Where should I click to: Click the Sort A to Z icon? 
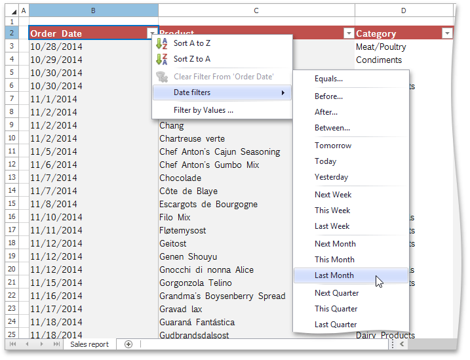point(161,43)
